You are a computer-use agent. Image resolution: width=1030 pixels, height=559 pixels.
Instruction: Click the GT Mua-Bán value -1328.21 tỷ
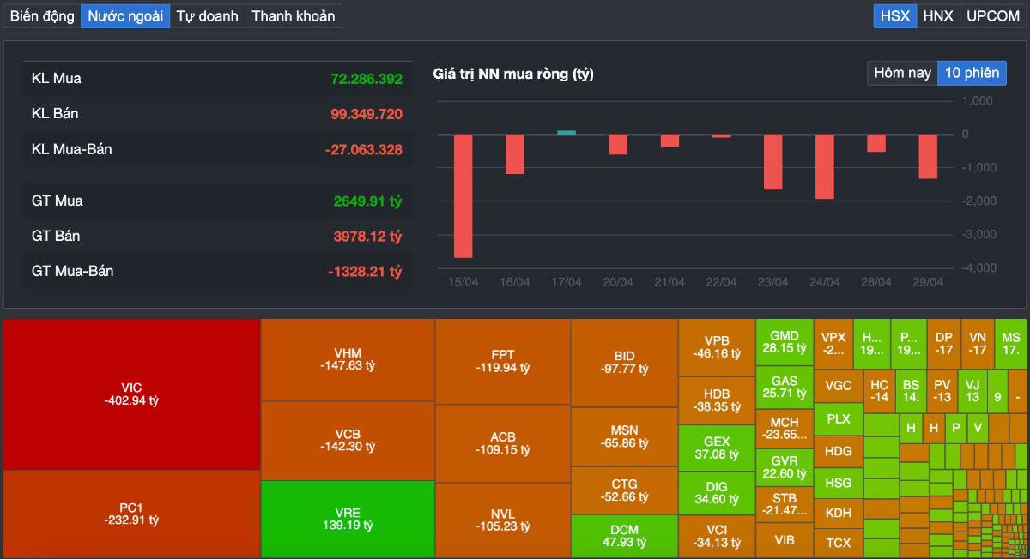click(365, 272)
